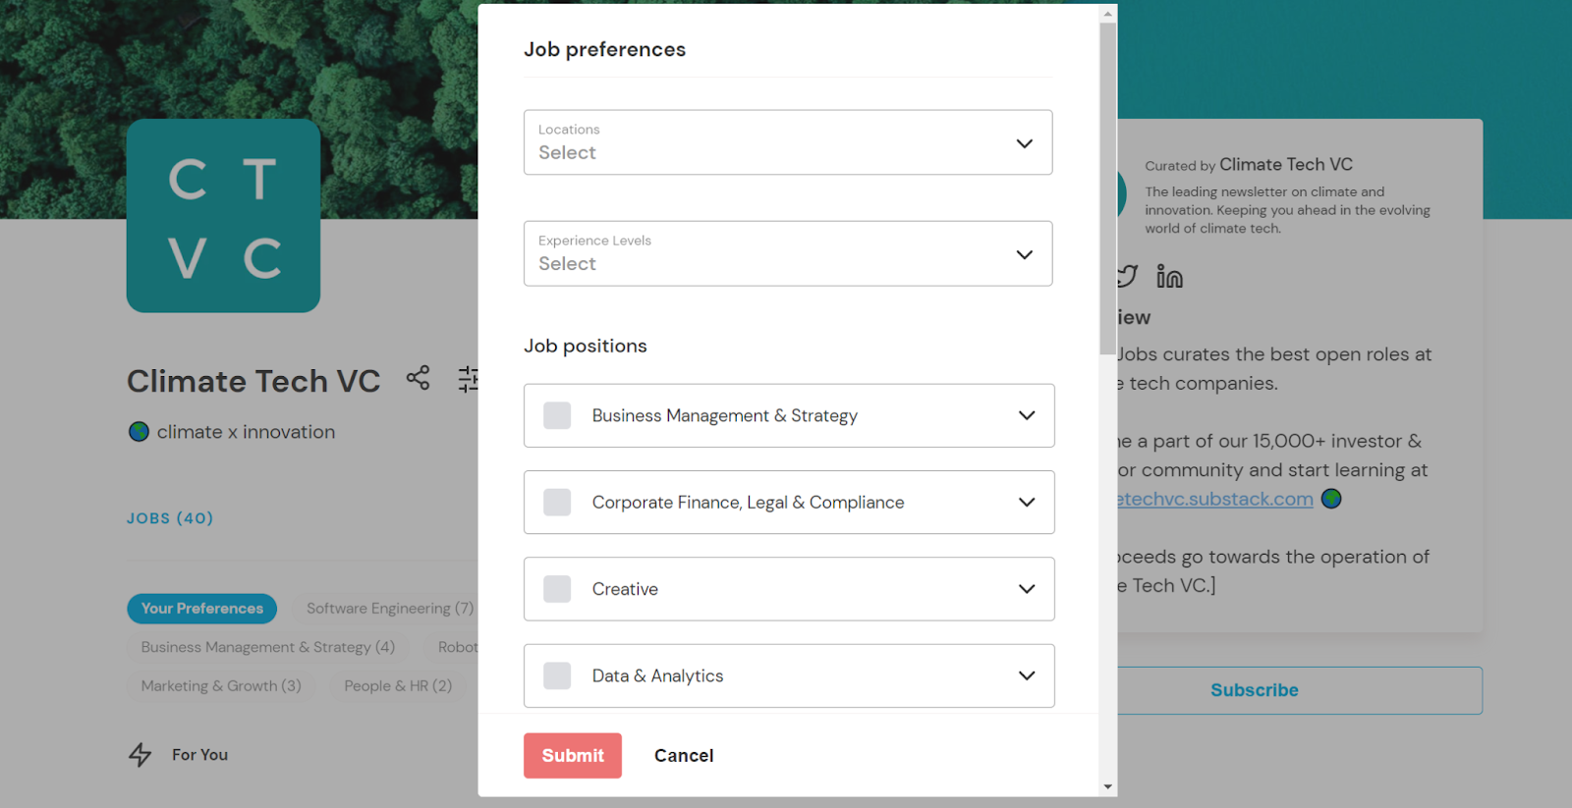Image resolution: width=1572 pixels, height=808 pixels.
Task: Open the preferences sliders icon
Action: pos(468,379)
